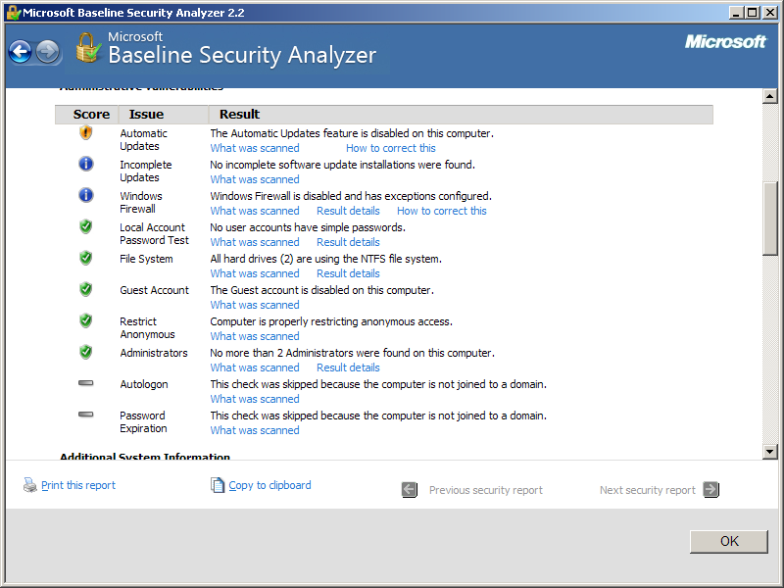Image resolution: width=784 pixels, height=588 pixels.
Task: View Result details for File System
Action: 349,273
